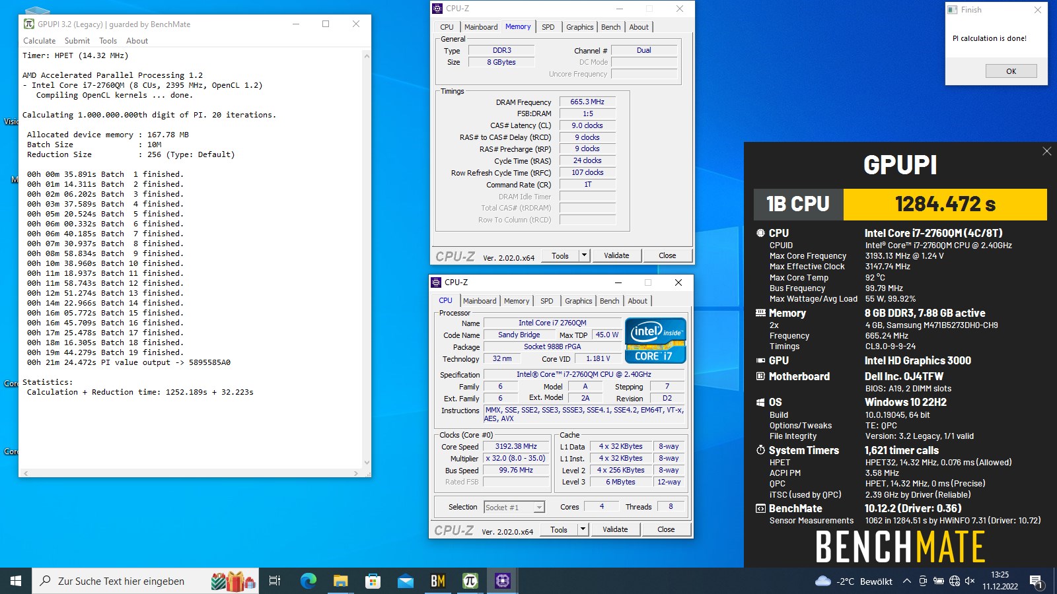Confirm Finish dialog with OK

click(x=1011, y=71)
